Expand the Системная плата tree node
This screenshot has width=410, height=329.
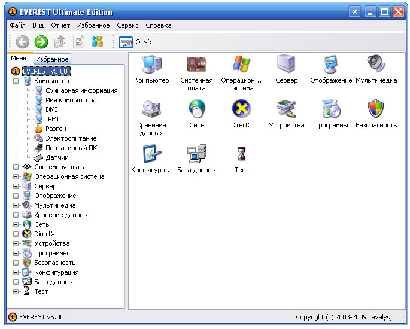click(x=16, y=167)
